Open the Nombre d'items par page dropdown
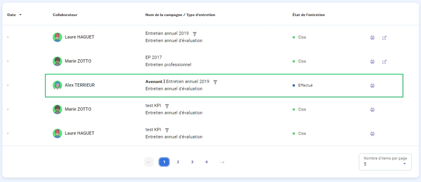Viewport: 421px width, 182px height. [385, 162]
